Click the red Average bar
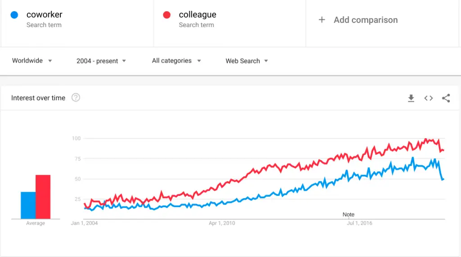Screen dimensions: 461x257 pyautogui.click(x=43, y=197)
